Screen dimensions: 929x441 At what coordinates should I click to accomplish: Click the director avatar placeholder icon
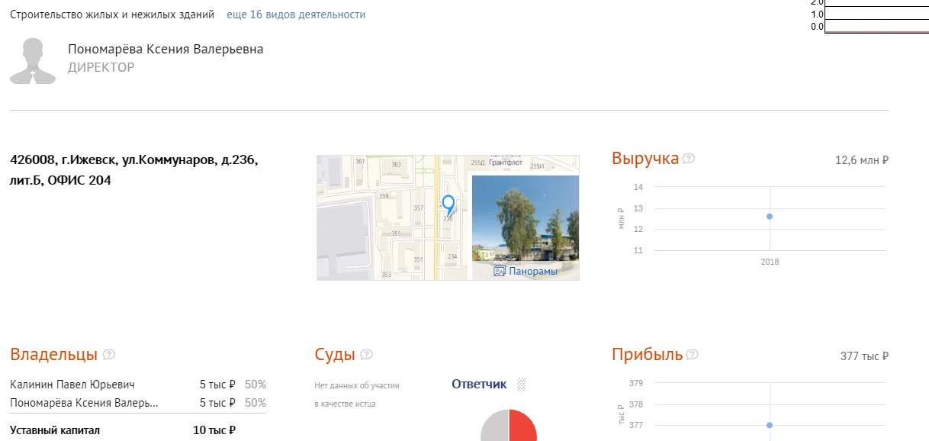coord(33,61)
